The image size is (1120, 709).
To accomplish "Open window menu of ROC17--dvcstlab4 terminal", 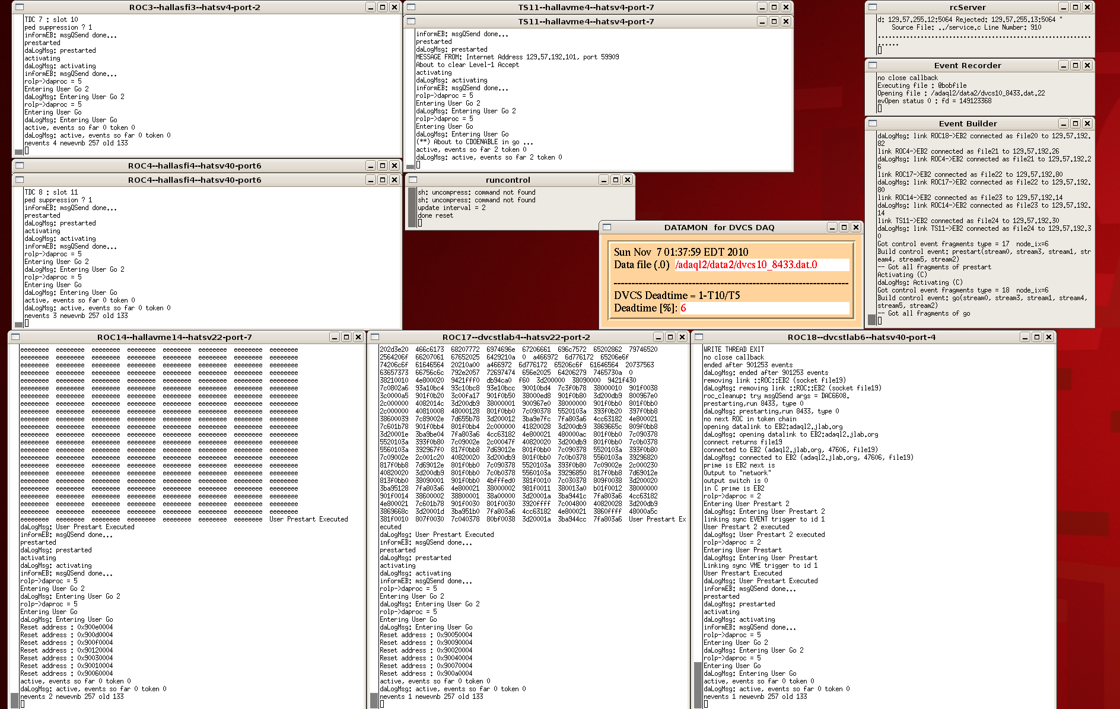I will click(x=375, y=337).
